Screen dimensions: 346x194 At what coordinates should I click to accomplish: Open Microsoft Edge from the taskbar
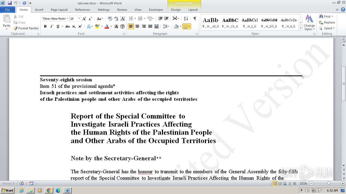click(x=58, y=190)
